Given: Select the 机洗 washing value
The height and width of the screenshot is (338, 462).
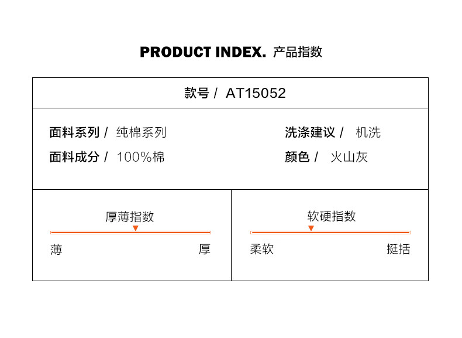Looking at the screenshot, I should (368, 132).
